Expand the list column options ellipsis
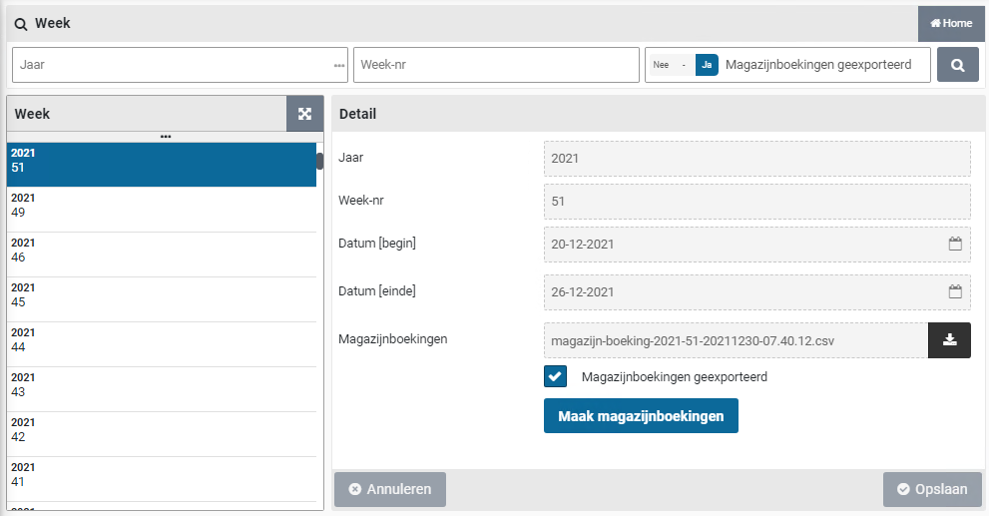Image resolution: width=989 pixels, height=516 pixels. [x=166, y=137]
